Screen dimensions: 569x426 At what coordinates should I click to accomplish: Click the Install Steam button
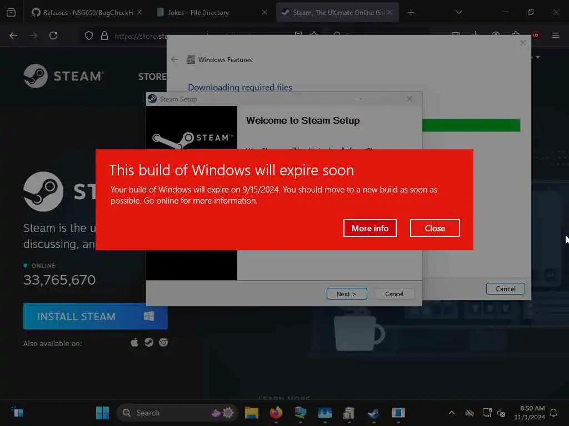pyautogui.click(x=96, y=316)
